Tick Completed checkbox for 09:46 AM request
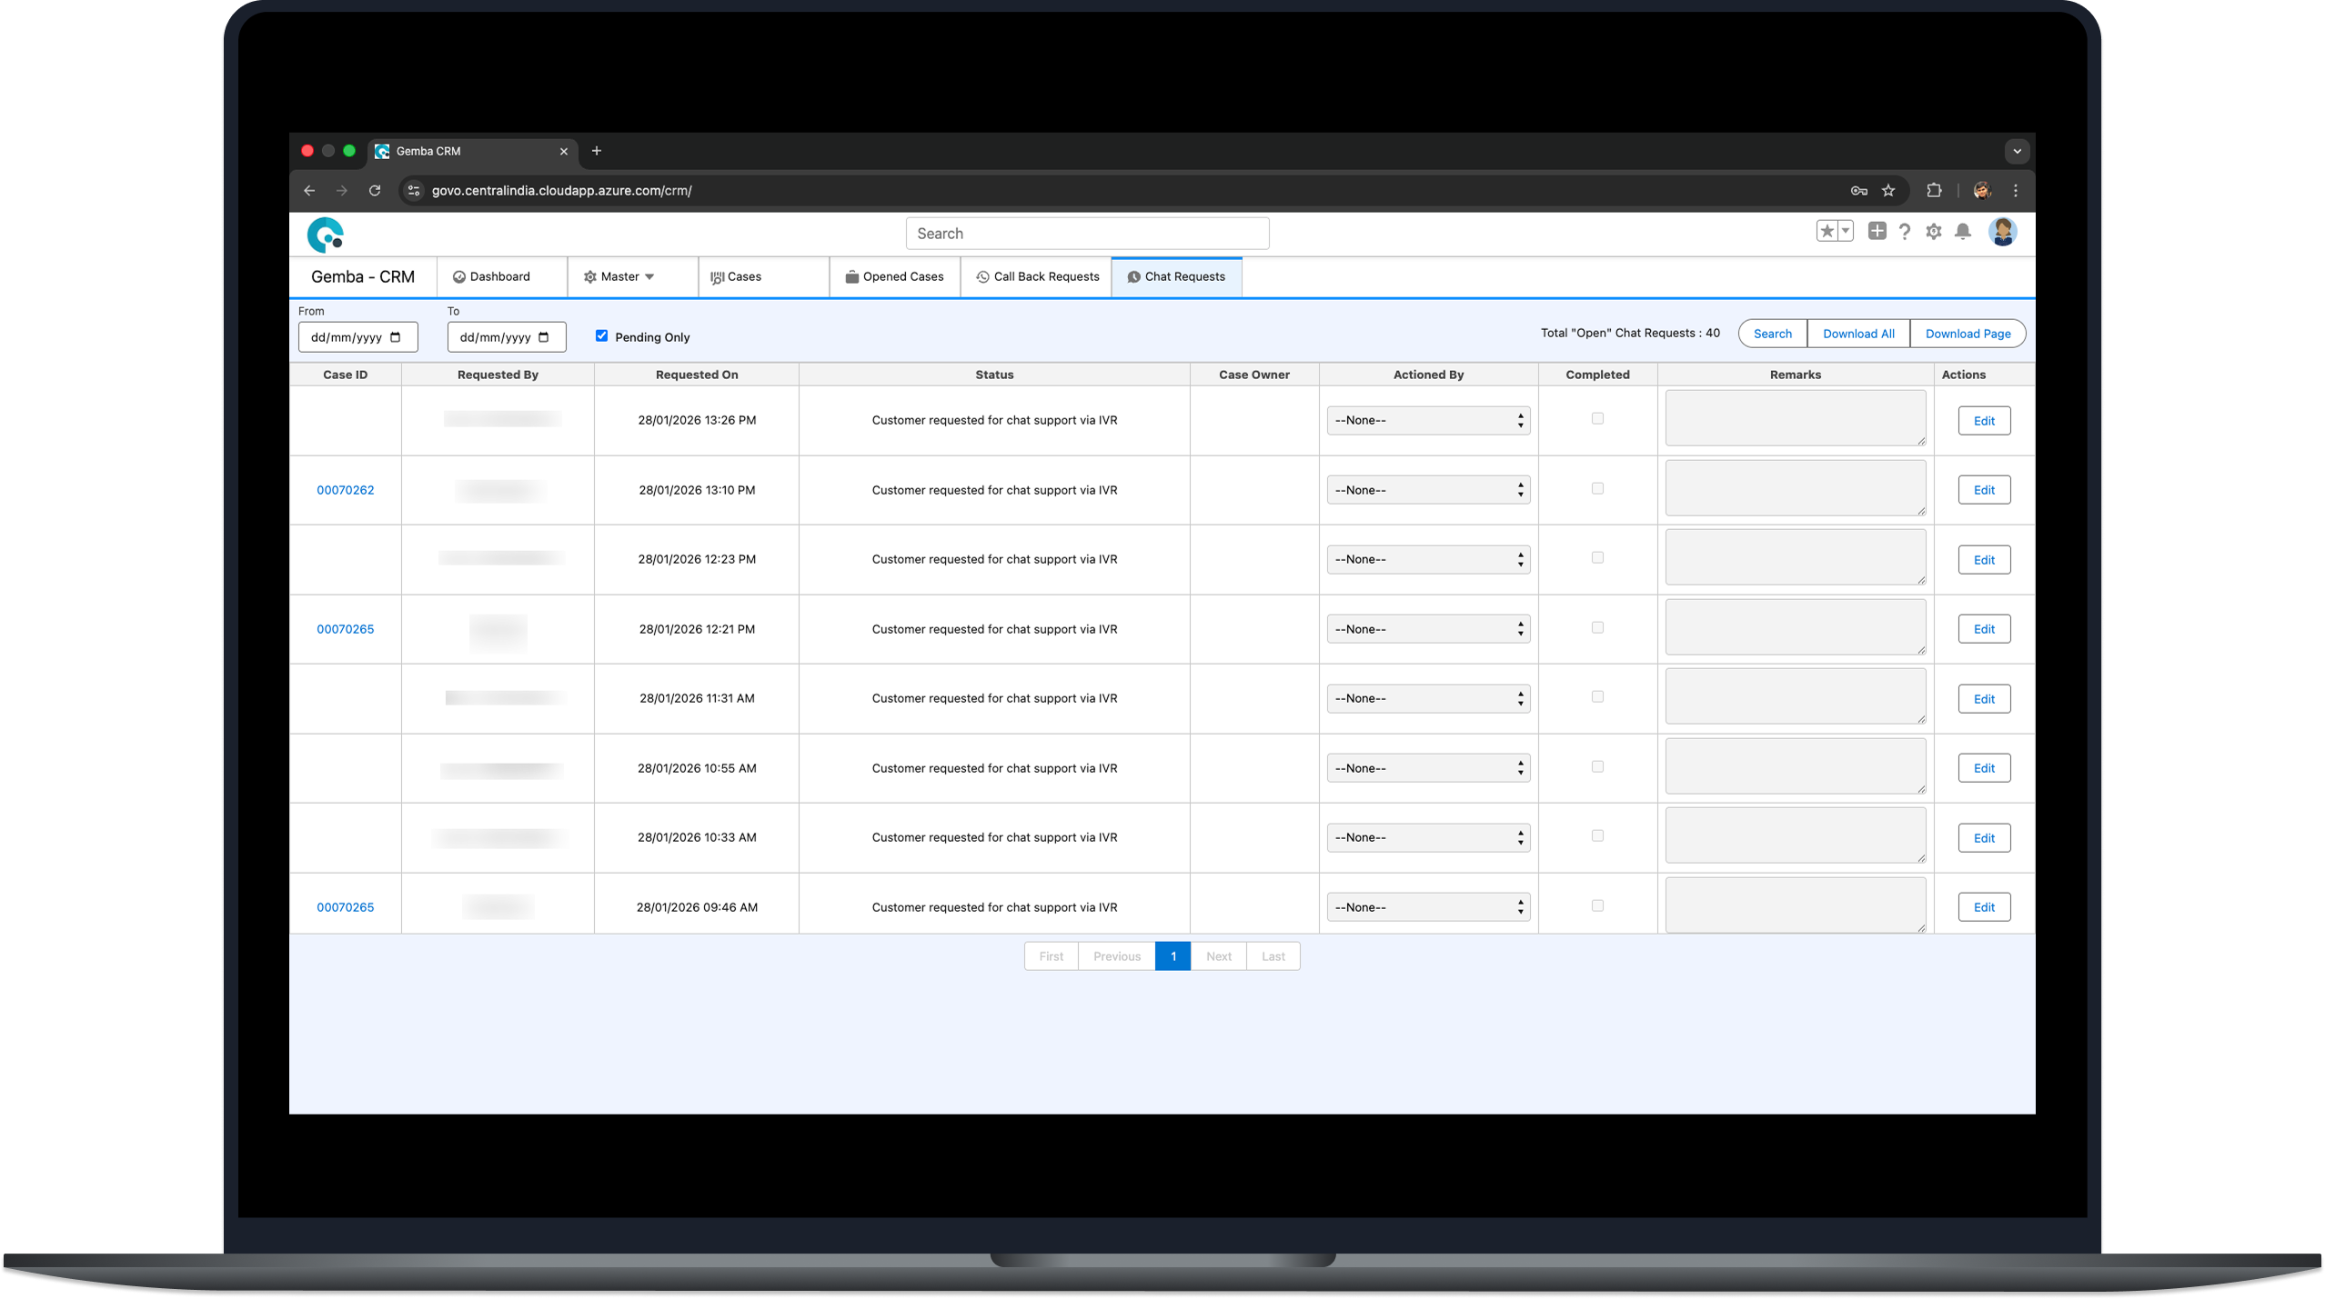This screenshot has height=1299, width=2325. tap(1597, 905)
